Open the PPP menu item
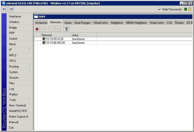This screenshot has width=194, height=132. coord(20,33)
